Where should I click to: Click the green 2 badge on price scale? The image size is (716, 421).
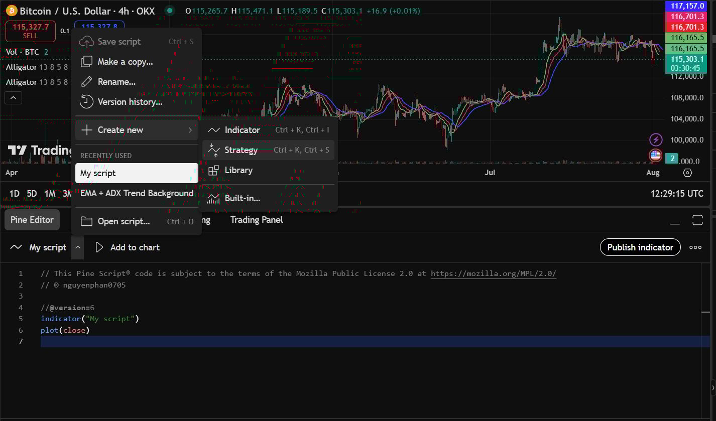pyautogui.click(x=672, y=159)
